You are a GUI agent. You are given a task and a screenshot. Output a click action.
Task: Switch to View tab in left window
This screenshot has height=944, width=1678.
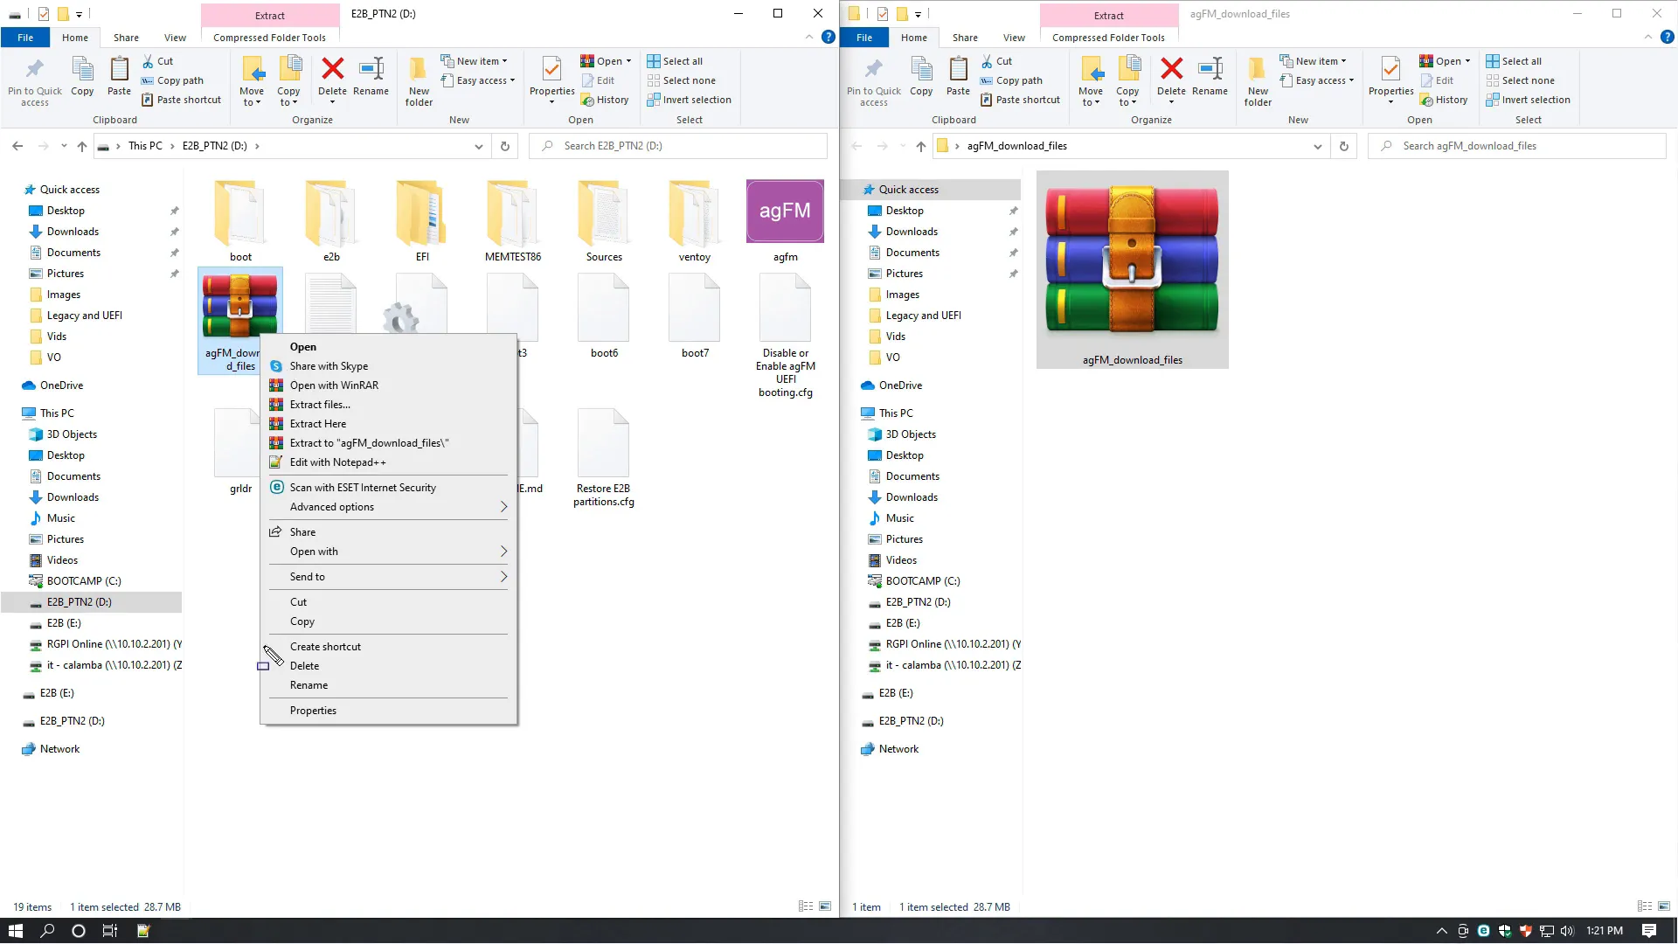(175, 38)
